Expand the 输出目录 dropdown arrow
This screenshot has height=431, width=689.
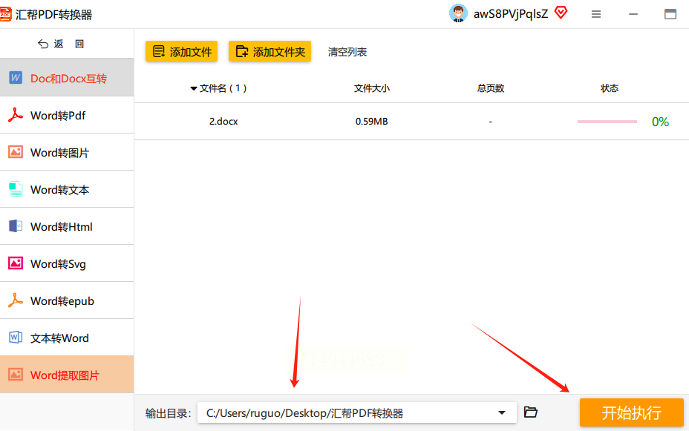[502, 412]
